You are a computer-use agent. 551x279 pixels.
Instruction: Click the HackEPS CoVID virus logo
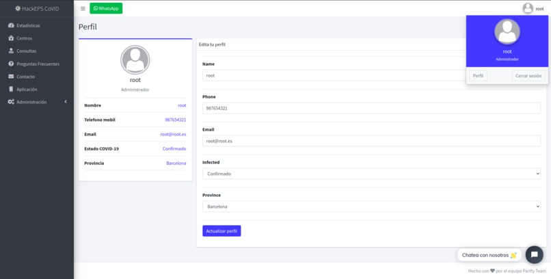[18, 8]
